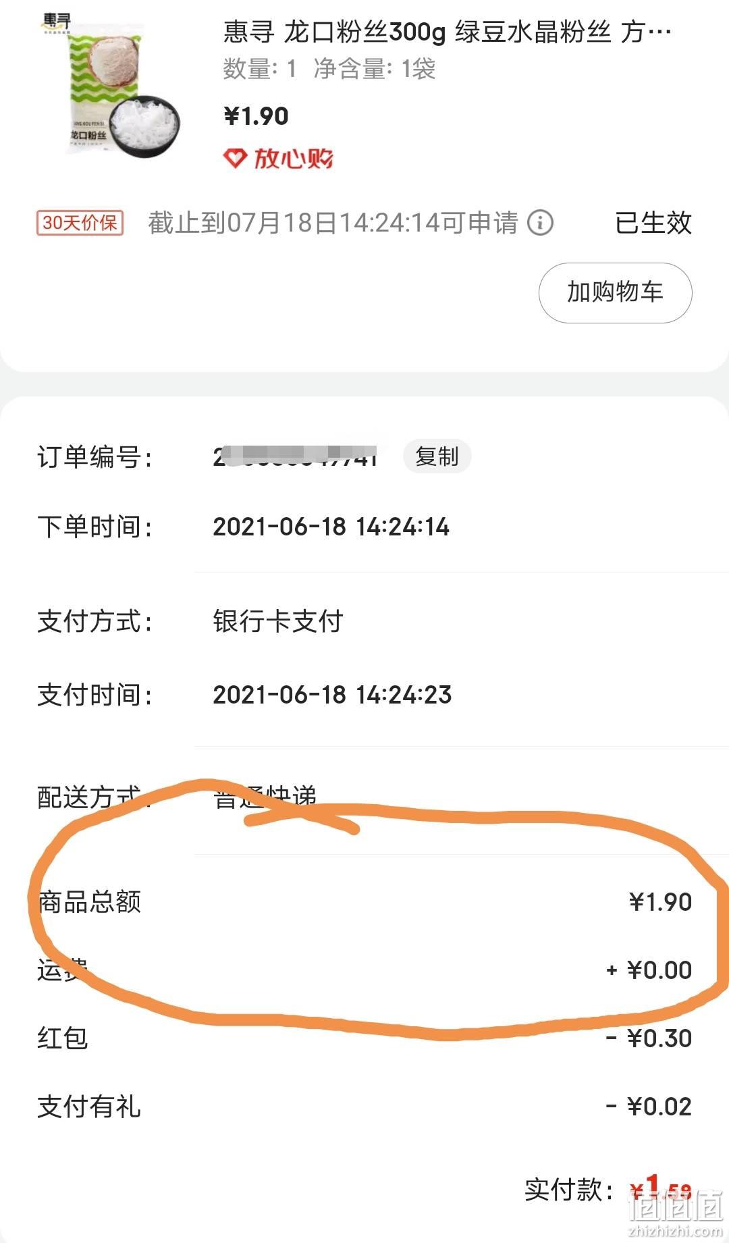Open the price protection info circle icon

pyautogui.click(x=540, y=223)
